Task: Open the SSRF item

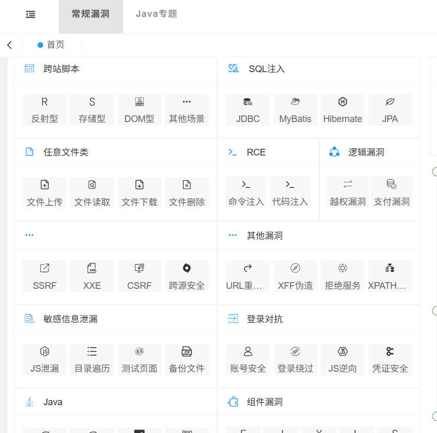Action: point(45,276)
